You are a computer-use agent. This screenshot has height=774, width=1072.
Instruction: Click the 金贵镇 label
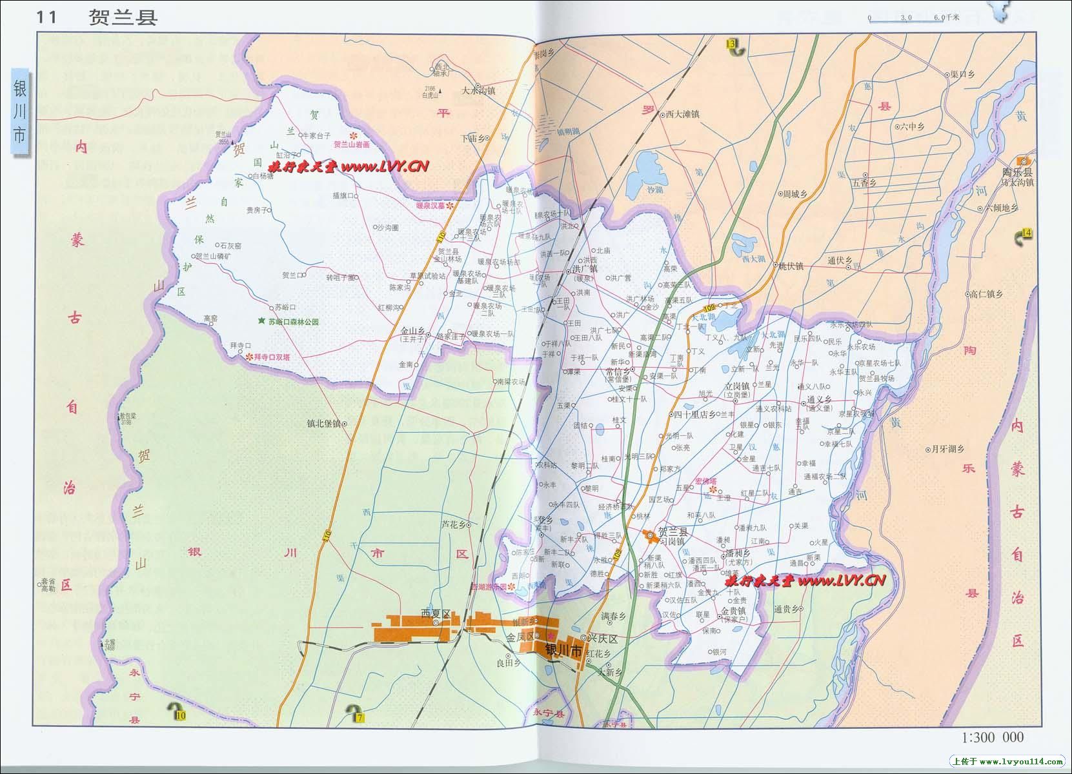pos(733,610)
